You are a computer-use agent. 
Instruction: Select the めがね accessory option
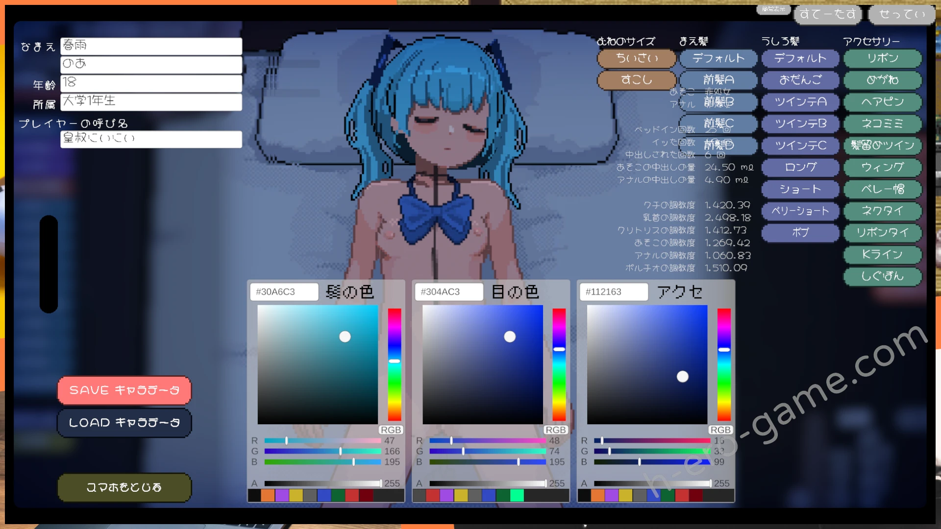[882, 80]
